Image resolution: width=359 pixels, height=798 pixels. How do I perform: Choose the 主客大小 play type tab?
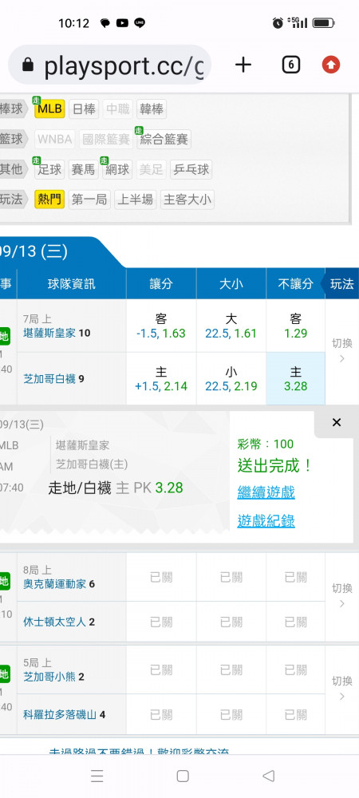187,199
